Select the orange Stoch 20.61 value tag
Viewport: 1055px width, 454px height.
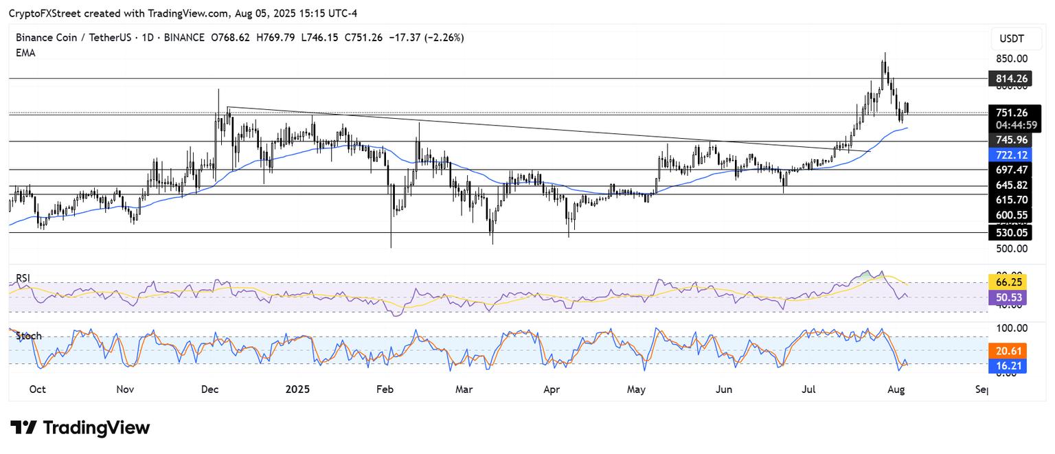[x=1007, y=351]
